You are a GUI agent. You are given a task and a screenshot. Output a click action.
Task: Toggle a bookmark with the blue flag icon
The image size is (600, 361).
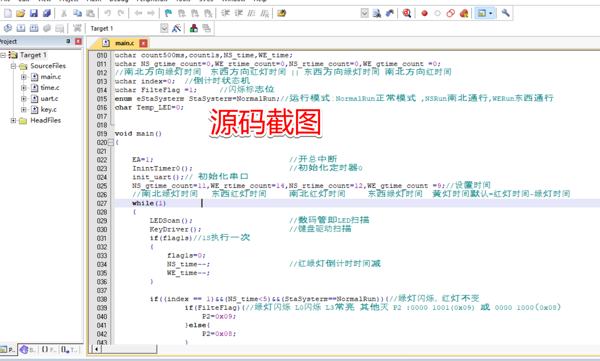click(168, 13)
